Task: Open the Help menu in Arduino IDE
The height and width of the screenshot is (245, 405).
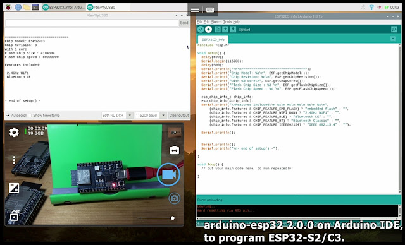Action: [237, 22]
